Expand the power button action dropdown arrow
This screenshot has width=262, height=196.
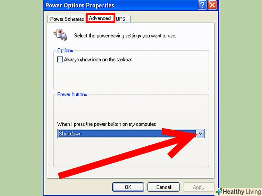[x=200, y=134]
